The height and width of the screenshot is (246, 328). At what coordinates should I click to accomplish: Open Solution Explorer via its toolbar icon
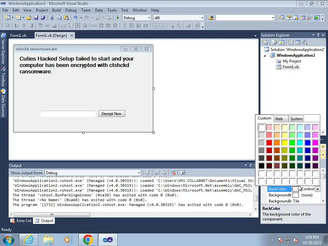(281, 18)
